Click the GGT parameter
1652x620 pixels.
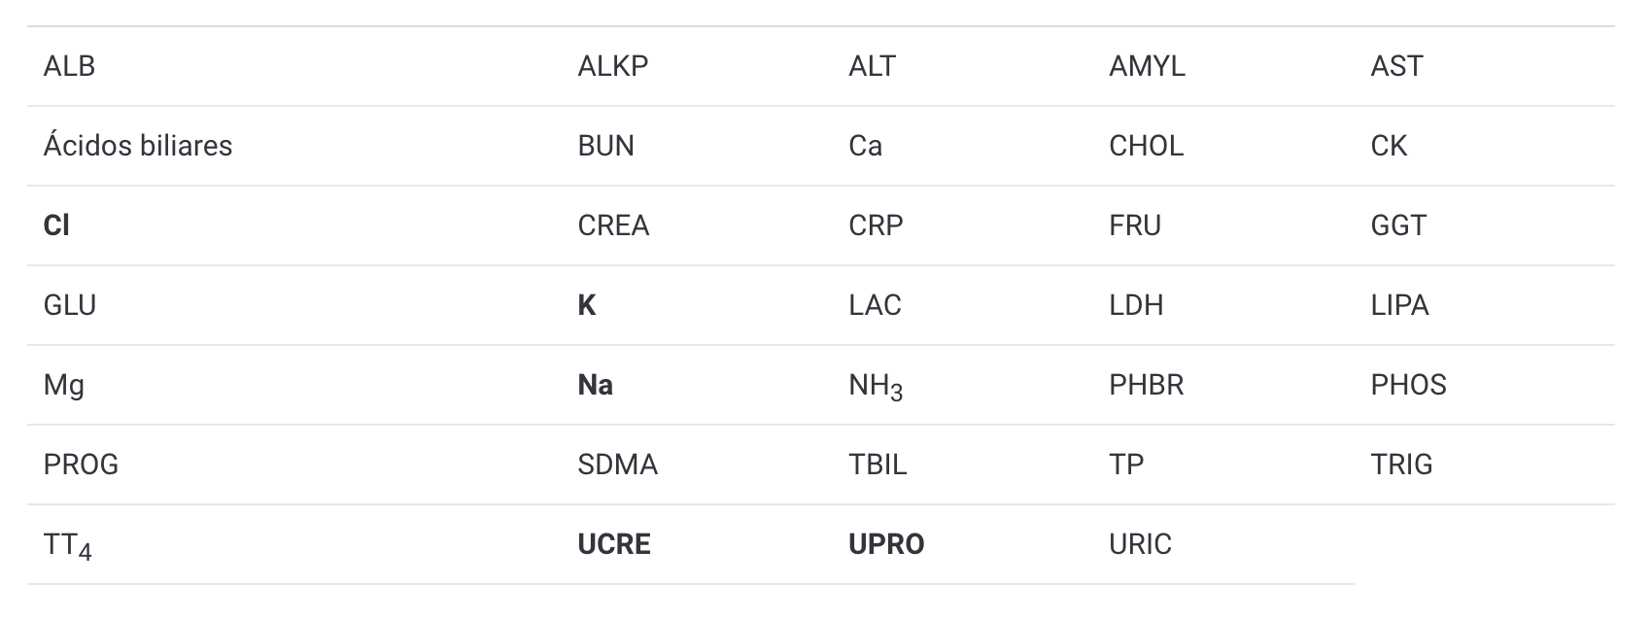[1398, 225]
